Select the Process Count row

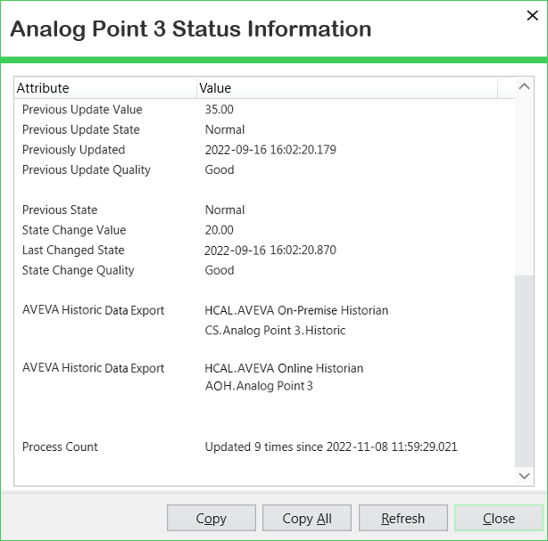(x=60, y=447)
